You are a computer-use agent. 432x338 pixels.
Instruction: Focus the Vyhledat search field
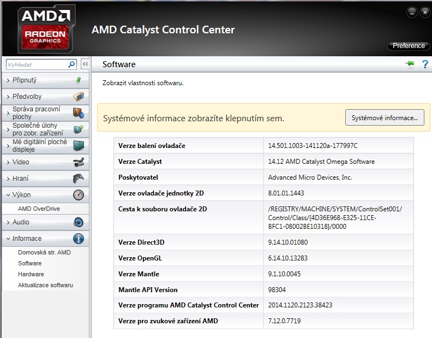36,64
